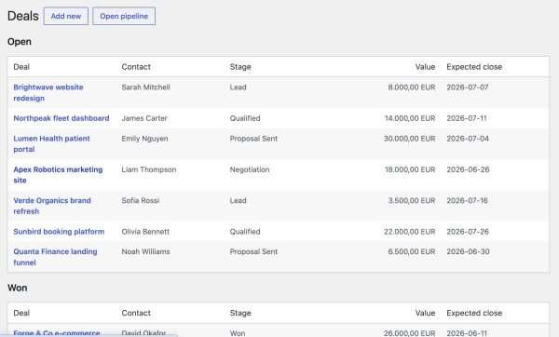
Task: Click the Open section heading
Action: (20, 42)
